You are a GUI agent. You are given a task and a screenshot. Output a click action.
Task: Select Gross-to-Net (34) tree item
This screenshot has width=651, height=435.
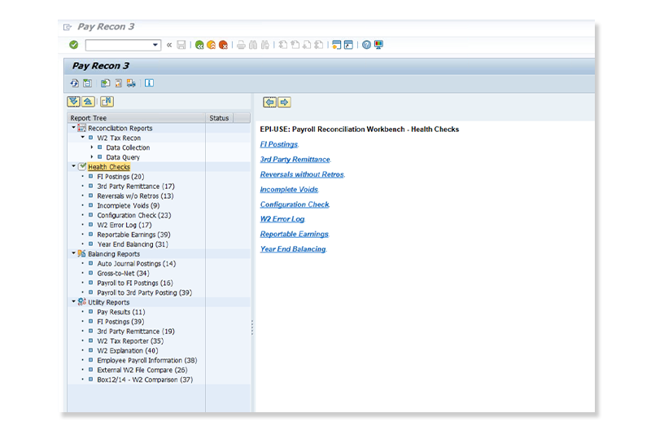coord(123,274)
